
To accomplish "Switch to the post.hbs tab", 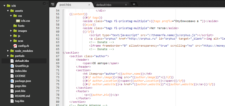I will (65, 5).
